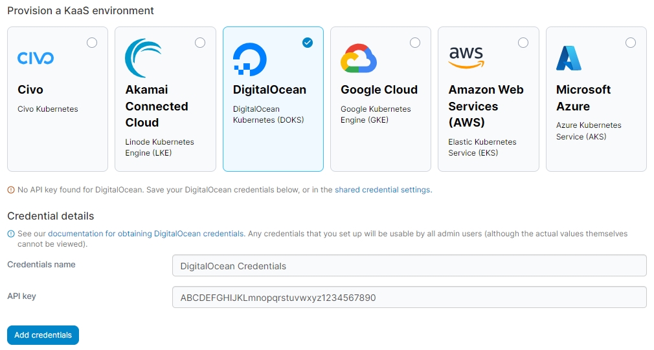Focus the Credentials name input field
The height and width of the screenshot is (350, 654).
[x=409, y=265]
